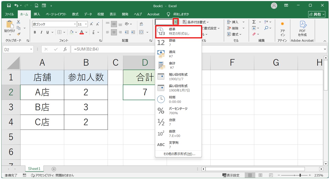Toggle middle vertical alignment
This screenshot has height=180, width=330.
114,24
